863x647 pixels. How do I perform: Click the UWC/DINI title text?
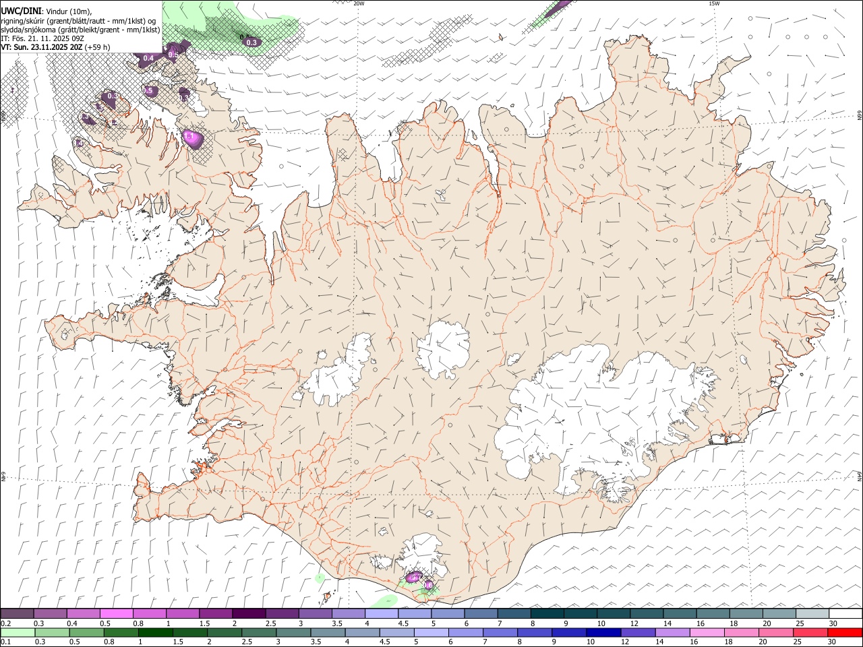tap(21, 11)
